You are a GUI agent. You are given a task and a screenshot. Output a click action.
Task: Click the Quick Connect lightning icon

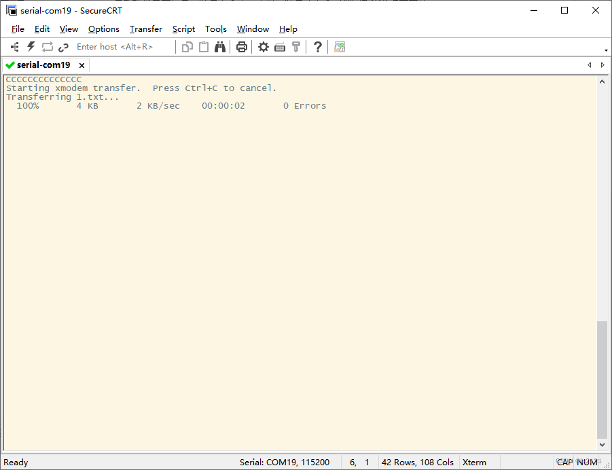(31, 47)
